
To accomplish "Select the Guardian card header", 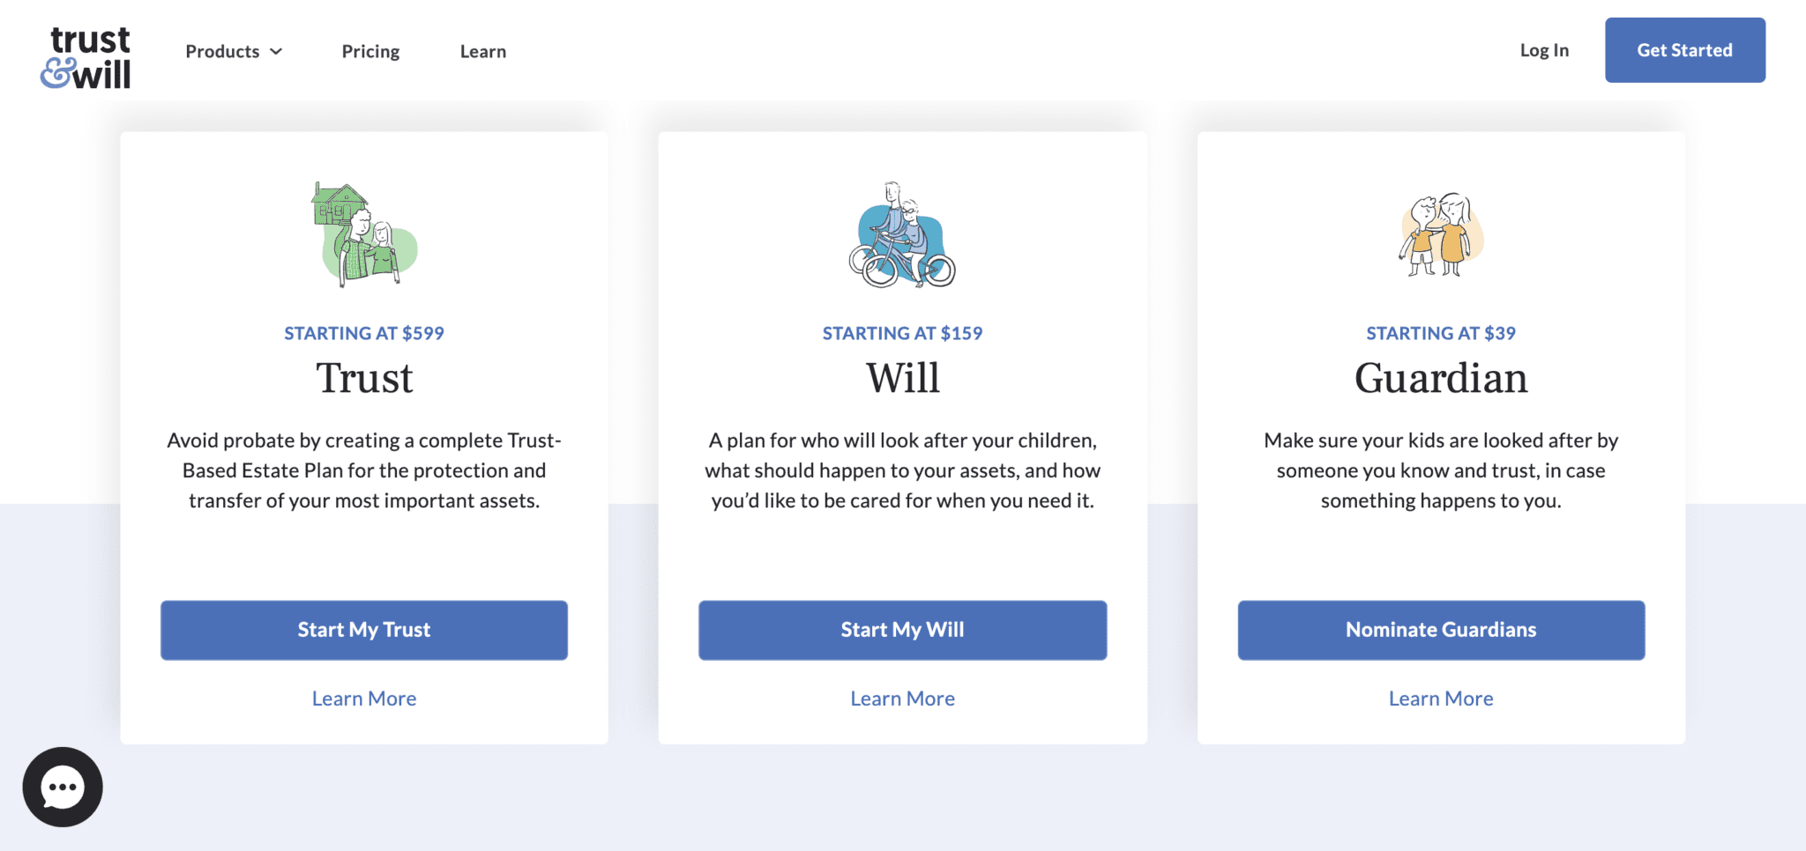I will 1440,378.
